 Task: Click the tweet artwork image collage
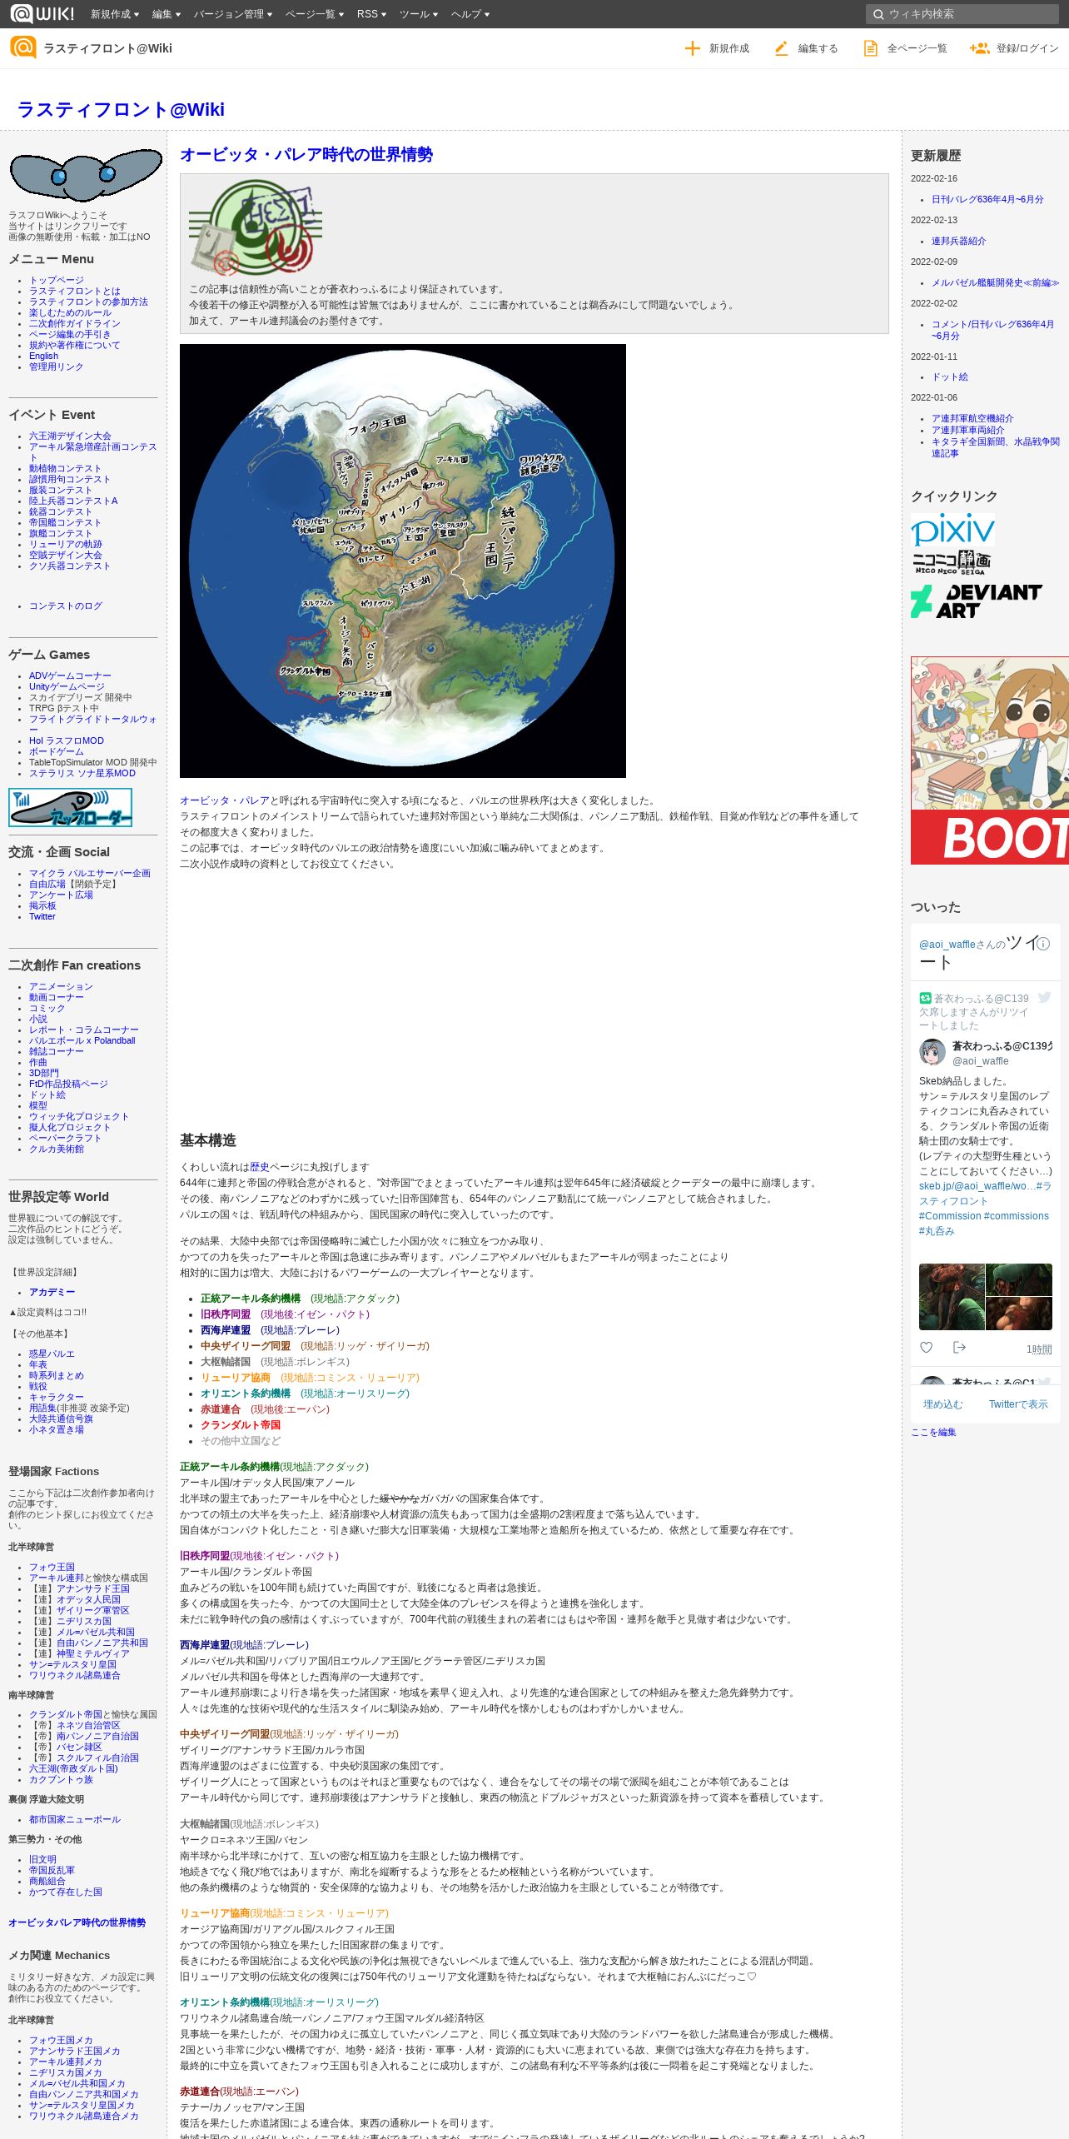pos(986,1297)
